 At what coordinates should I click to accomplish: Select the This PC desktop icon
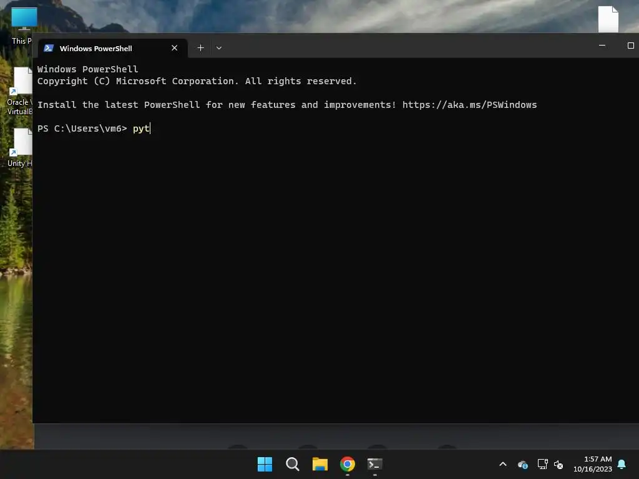click(23, 25)
